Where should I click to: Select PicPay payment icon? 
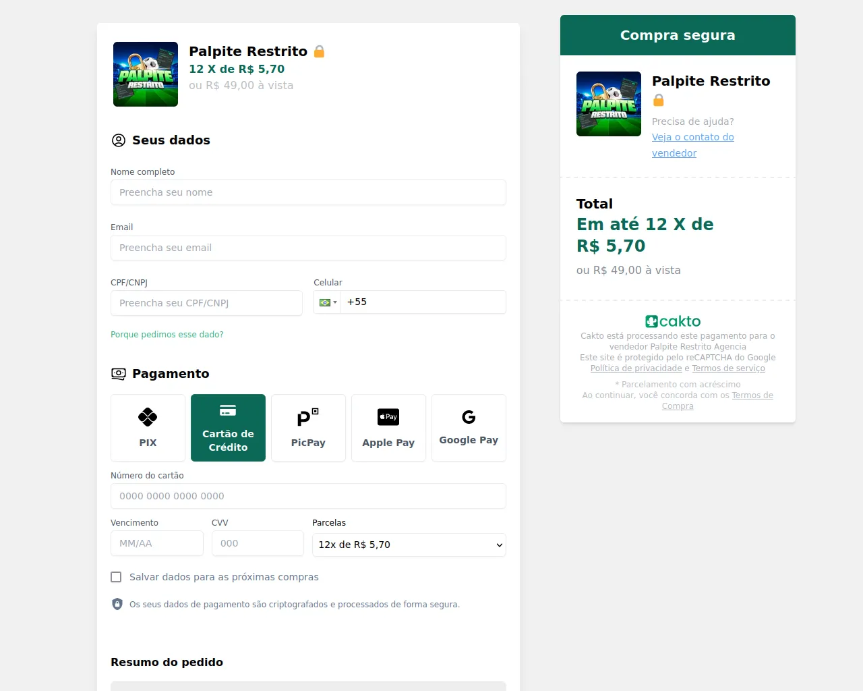click(308, 417)
